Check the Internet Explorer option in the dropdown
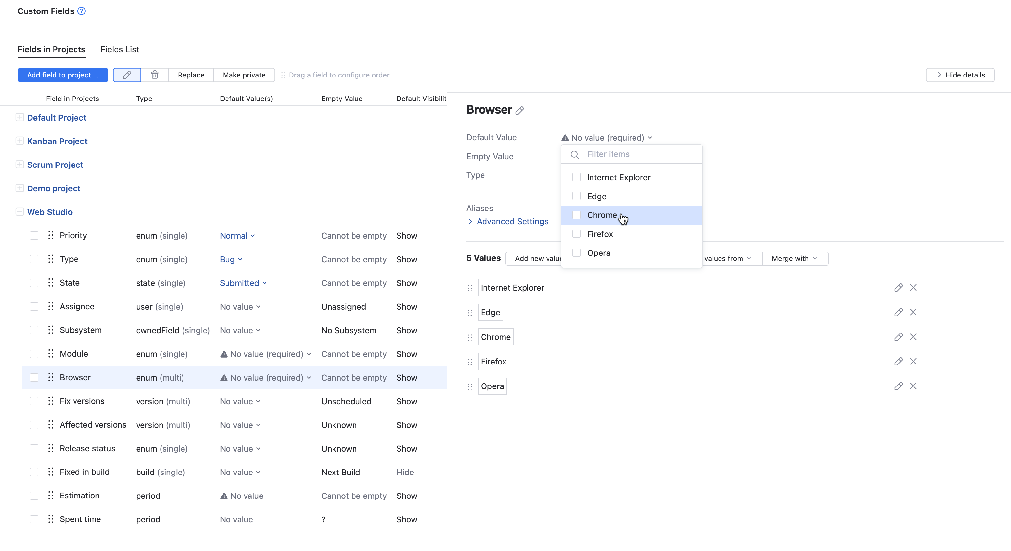 [576, 177]
